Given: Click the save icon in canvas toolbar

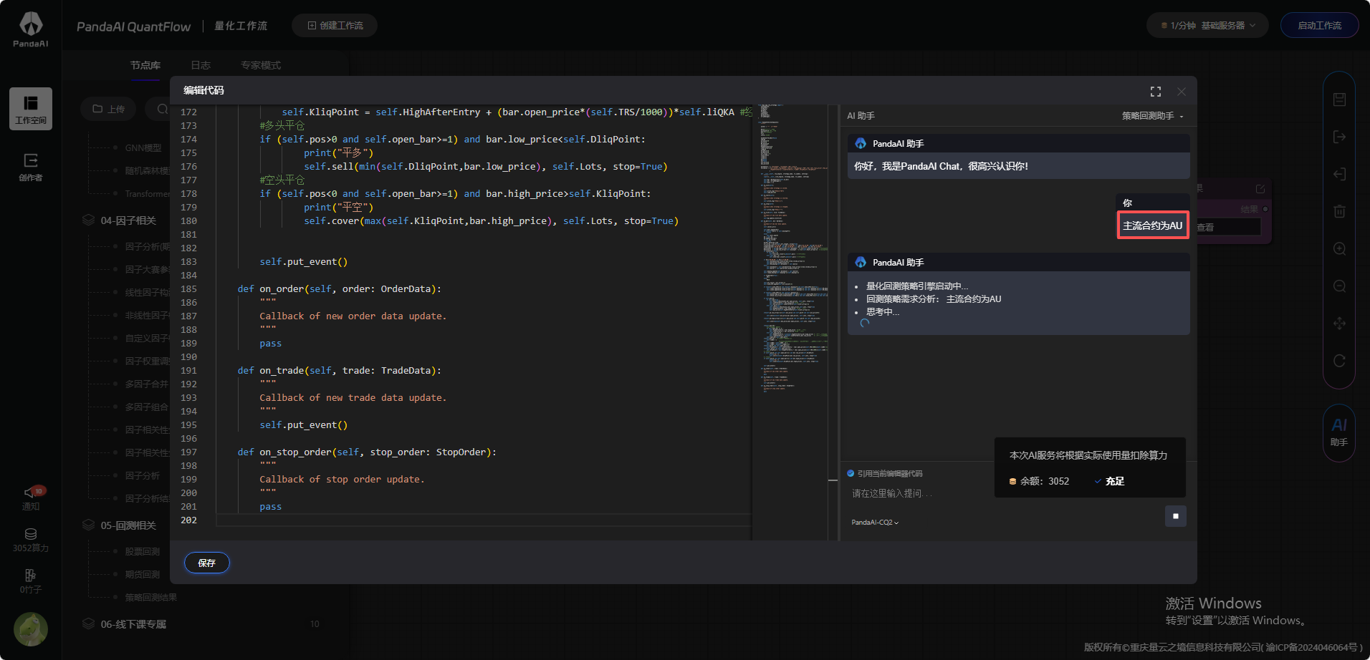Looking at the screenshot, I should [1339, 100].
